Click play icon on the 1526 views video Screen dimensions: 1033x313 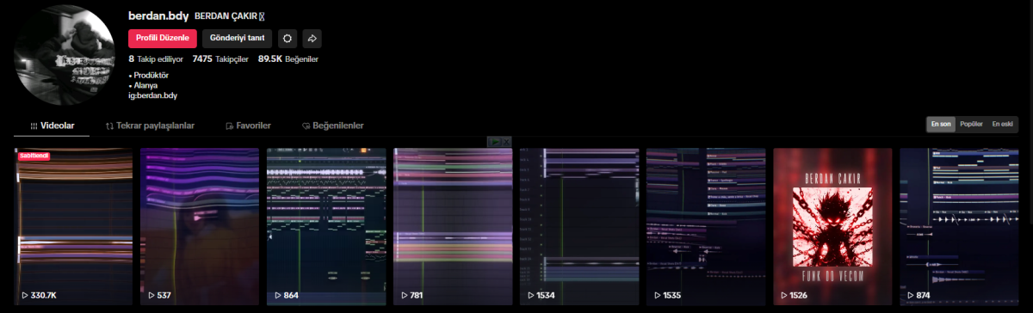783,295
